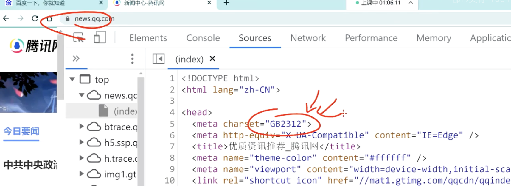
Task: Click the html lang="zh-CN" line
Action: coord(231,90)
